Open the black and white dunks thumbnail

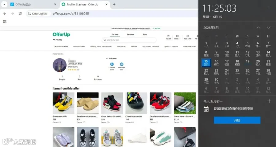coord(88,137)
